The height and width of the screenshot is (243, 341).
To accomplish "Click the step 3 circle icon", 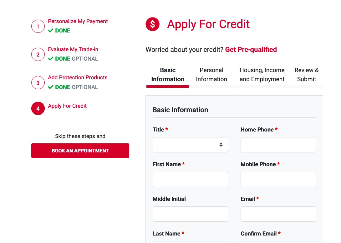I will (x=38, y=82).
